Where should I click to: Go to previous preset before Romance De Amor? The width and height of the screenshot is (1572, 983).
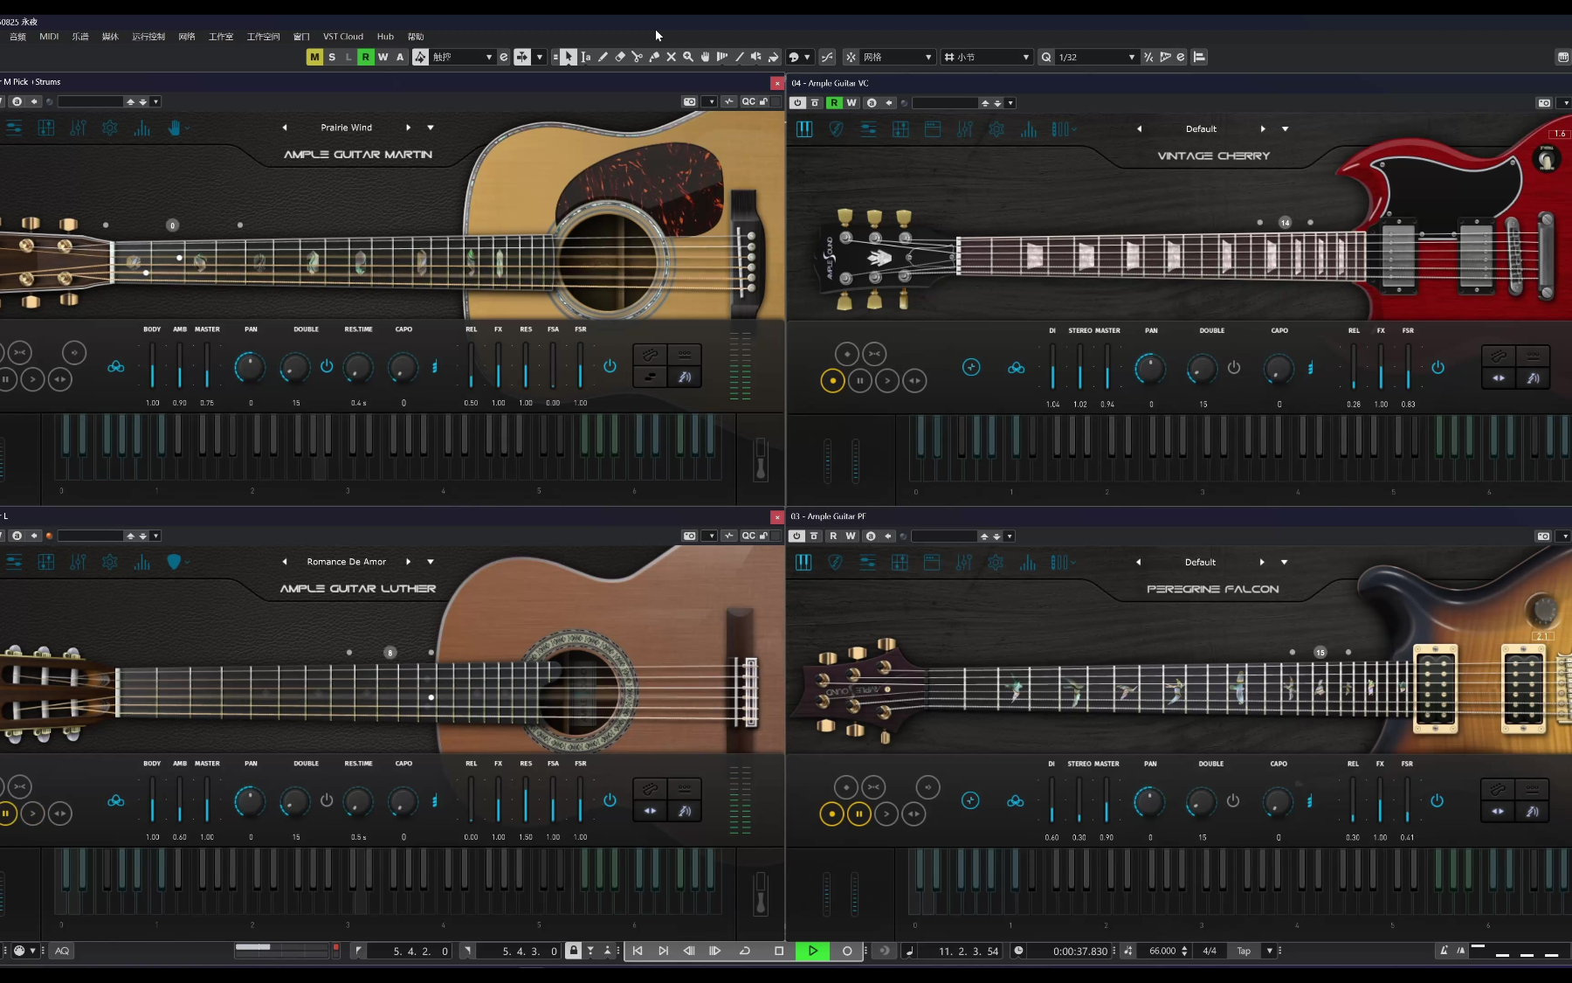point(285,562)
